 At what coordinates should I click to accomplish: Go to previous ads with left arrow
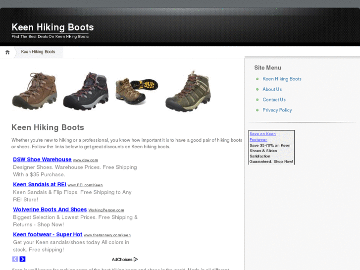click(15, 259)
